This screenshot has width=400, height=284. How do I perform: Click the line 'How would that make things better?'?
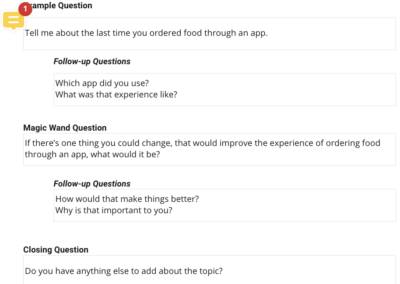click(x=127, y=199)
